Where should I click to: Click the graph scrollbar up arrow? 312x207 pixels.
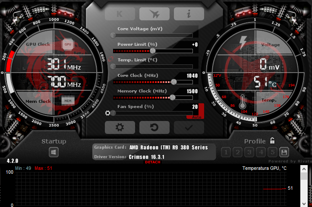(x=304, y=169)
